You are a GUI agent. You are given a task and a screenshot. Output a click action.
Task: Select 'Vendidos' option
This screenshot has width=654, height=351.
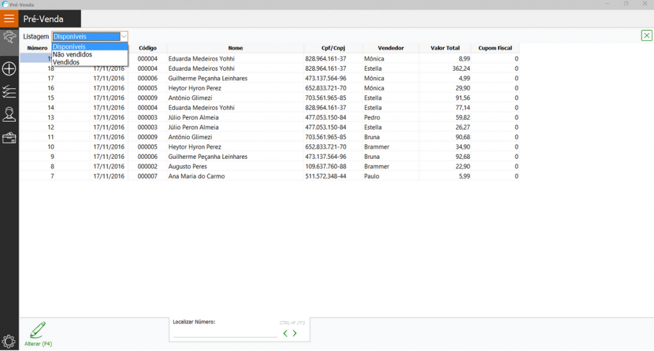(89, 62)
